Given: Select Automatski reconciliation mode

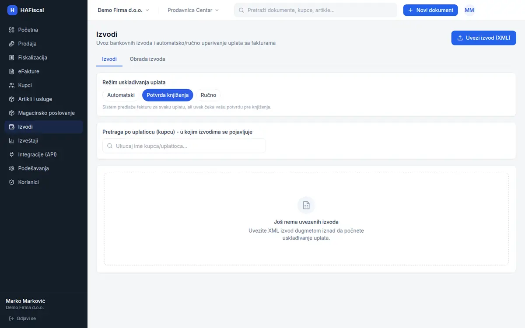Looking at the screenshot, I should (x=121, y=95).
